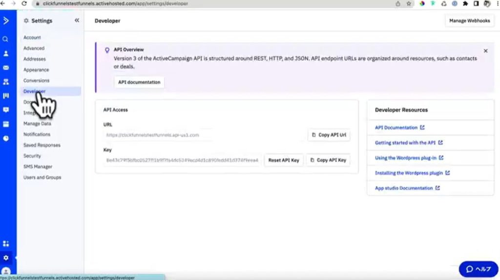Open Deals pipeline icon in sidebar
The height and width of the screenshot is (280, 500).
6,96
